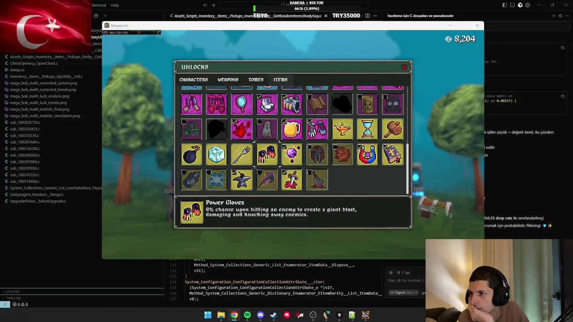Open dump.cs in file explorer
Viewport: 573px width, 322px height.
pos(17,70)
